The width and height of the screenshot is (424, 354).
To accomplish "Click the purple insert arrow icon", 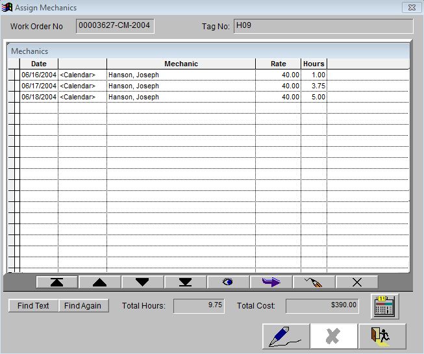I will pyautogui.click(x=271, y=282).
